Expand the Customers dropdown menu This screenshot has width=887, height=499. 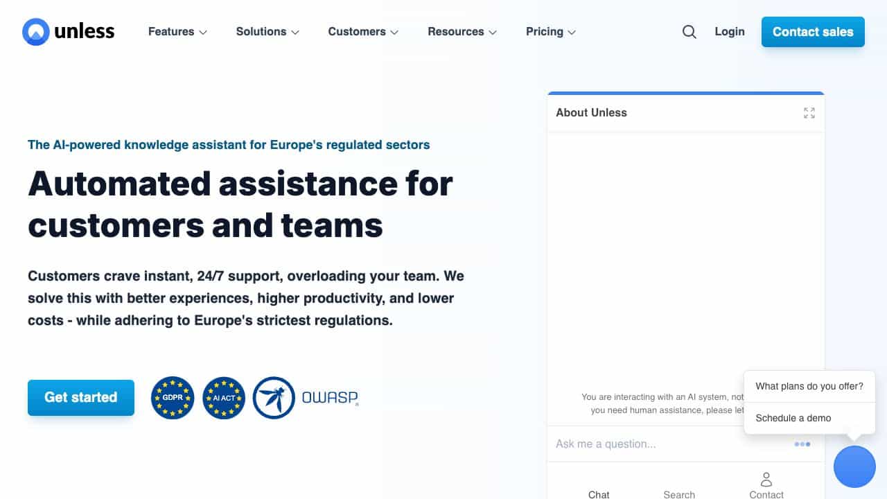[363, 32]
